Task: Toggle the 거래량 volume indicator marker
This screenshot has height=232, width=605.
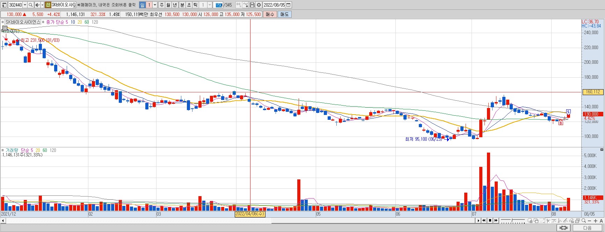Action: (x=3, y=150)
